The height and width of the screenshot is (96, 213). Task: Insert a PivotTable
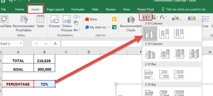pyautogui.click(x=5, y=22)
